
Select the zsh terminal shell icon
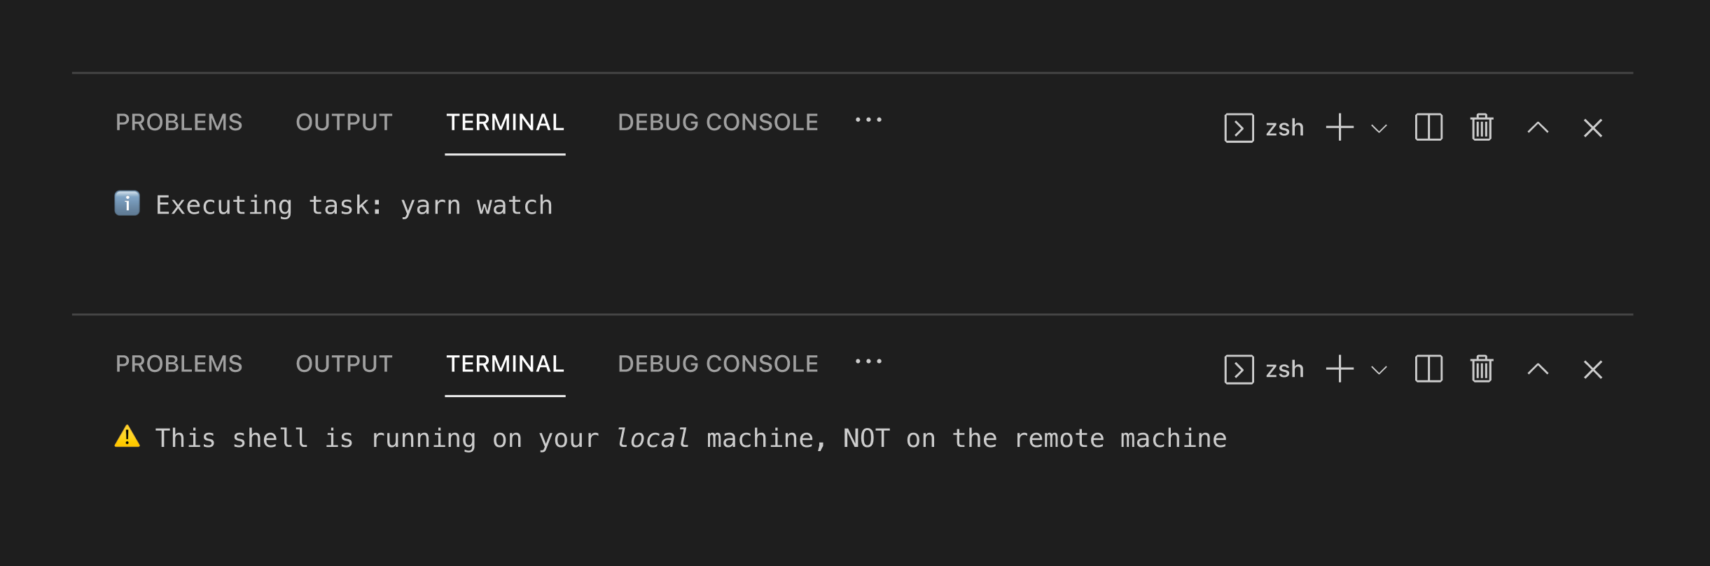click(x=1239, y=127)
